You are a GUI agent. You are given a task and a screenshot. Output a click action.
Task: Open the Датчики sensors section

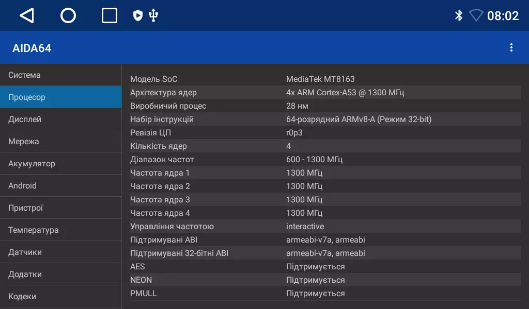pos(60,252)
